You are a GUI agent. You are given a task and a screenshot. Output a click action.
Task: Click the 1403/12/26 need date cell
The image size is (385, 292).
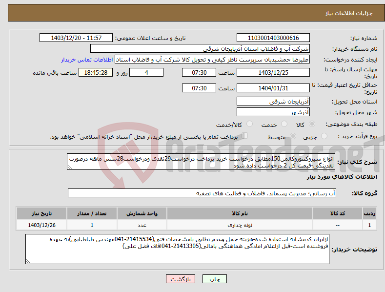pos(42,225)
